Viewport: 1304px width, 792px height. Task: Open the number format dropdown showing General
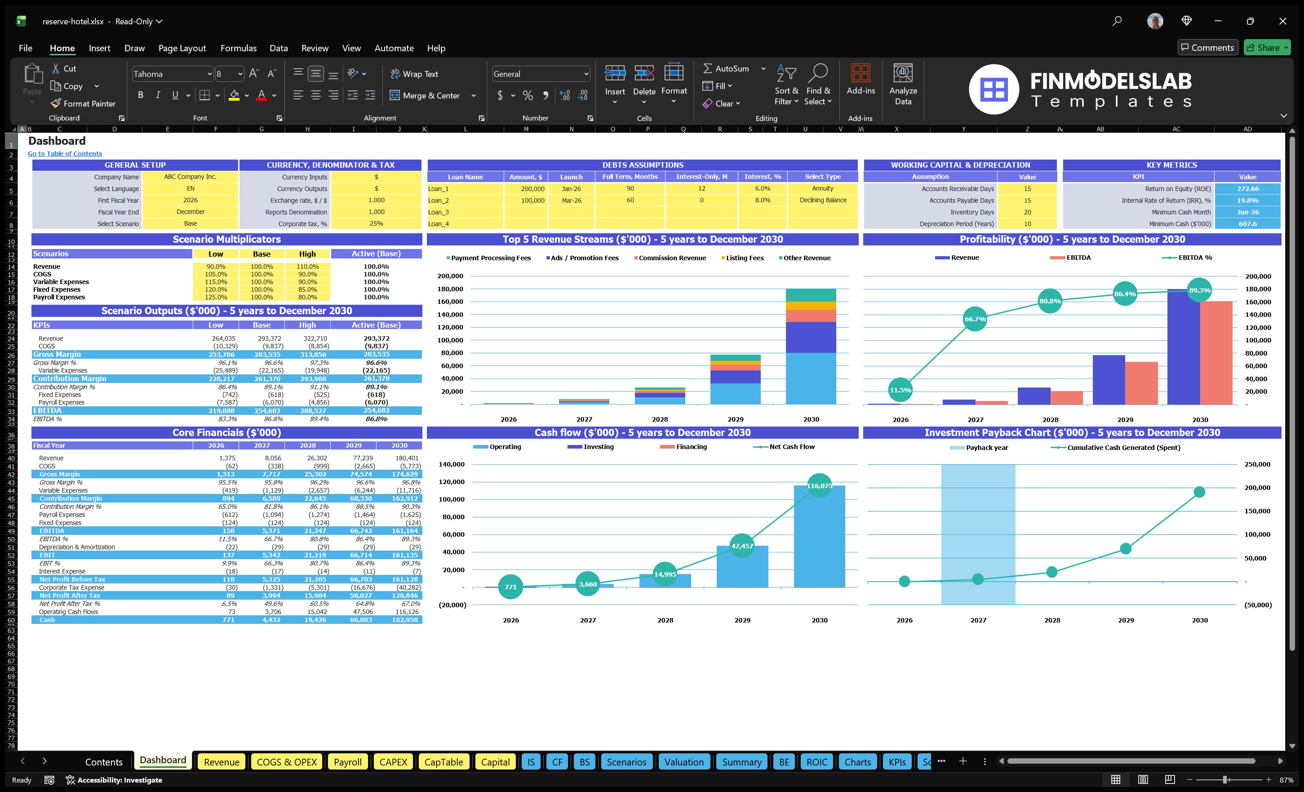click(x=540, y=74)
